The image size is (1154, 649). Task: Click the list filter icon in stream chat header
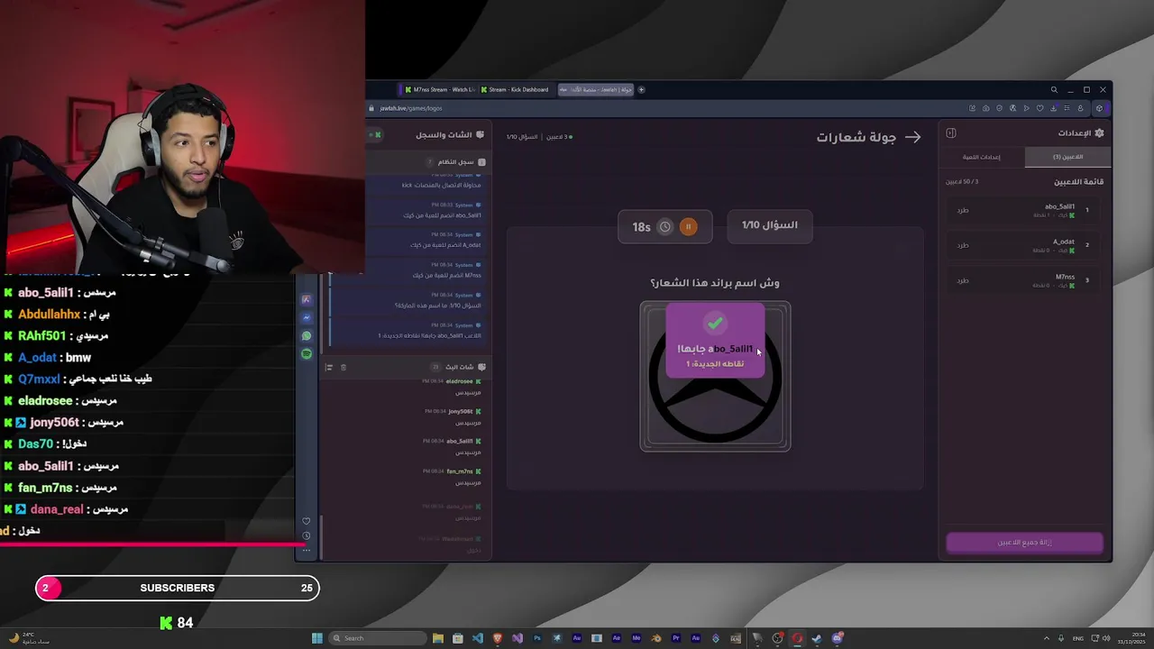pyautogui.click(x=329, y=367)
